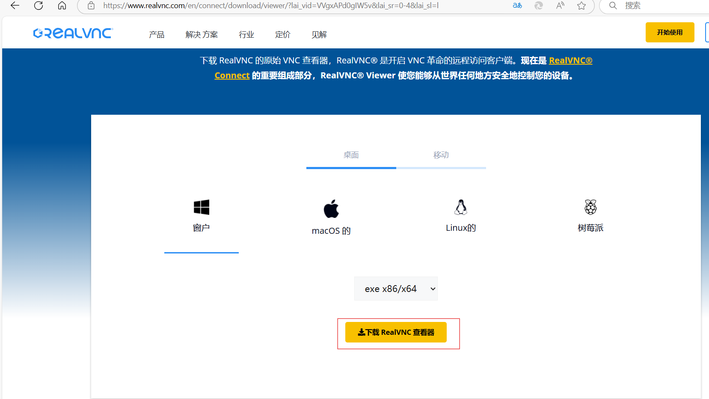Follow the RealVNC® link in the banner
Screen dimensions: 709x399
click(571, 60)
